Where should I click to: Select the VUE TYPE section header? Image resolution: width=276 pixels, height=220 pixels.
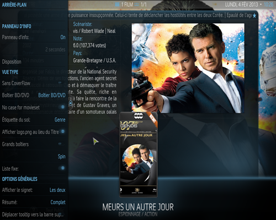tap(10, 72)
